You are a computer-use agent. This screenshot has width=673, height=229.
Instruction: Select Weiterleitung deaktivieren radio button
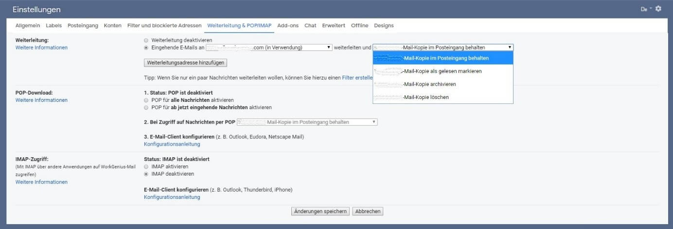click(146, 40)
